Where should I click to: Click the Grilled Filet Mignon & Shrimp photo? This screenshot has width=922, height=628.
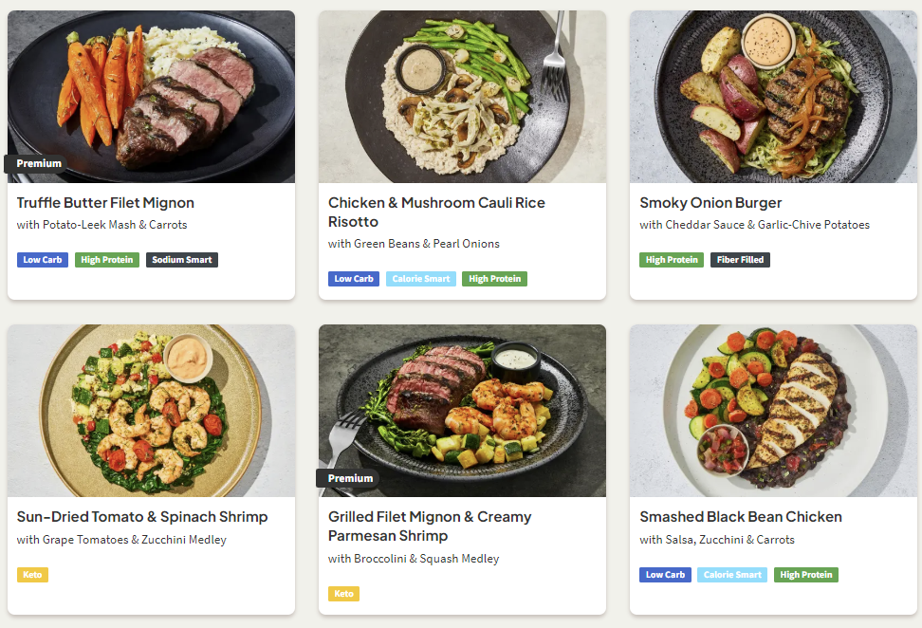click(462, 410)
